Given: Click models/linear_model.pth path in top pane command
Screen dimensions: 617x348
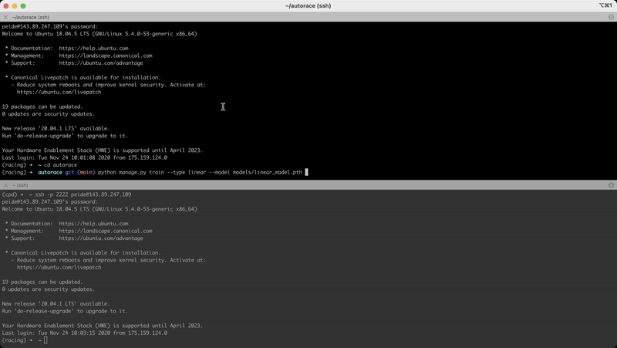Looking at the screenshot, I should pyautogui.click(x=268, y=172).
